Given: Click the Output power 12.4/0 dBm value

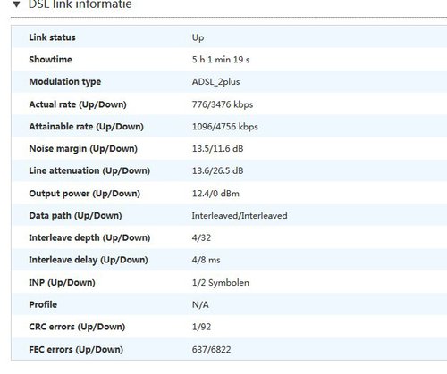Looking at the screenshot, I should coord(215,194).
